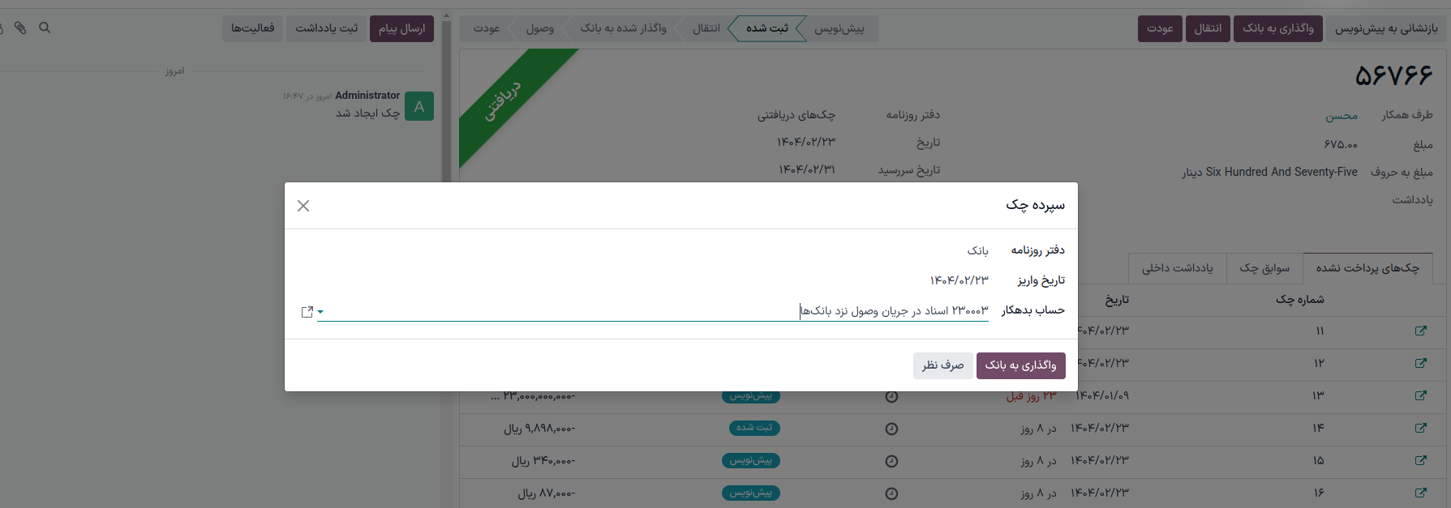This screenshot has width=1451, height=508.
Task: Click the paperclip attachments icon
Action: tap(20, 28)
